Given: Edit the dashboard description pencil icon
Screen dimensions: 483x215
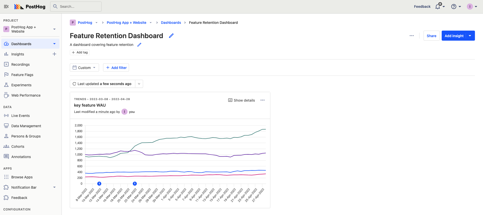Looking at the screenshot, I should tap(139, 45).
